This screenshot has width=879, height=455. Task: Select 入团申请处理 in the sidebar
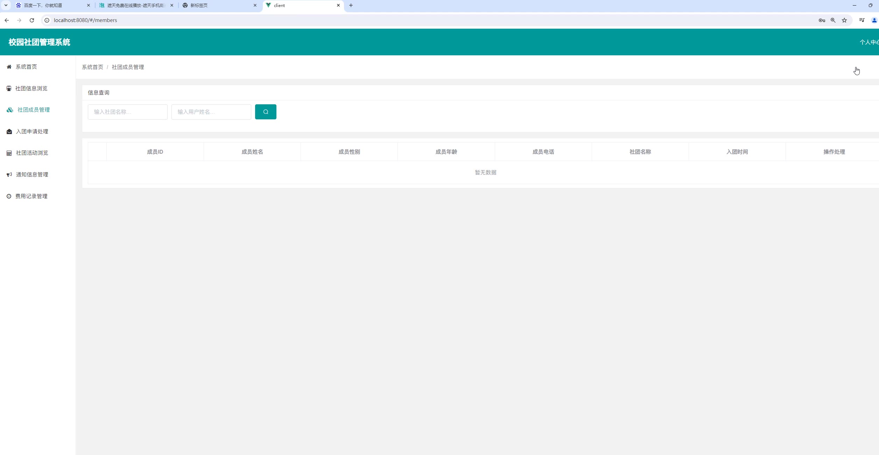pos(32,132)
